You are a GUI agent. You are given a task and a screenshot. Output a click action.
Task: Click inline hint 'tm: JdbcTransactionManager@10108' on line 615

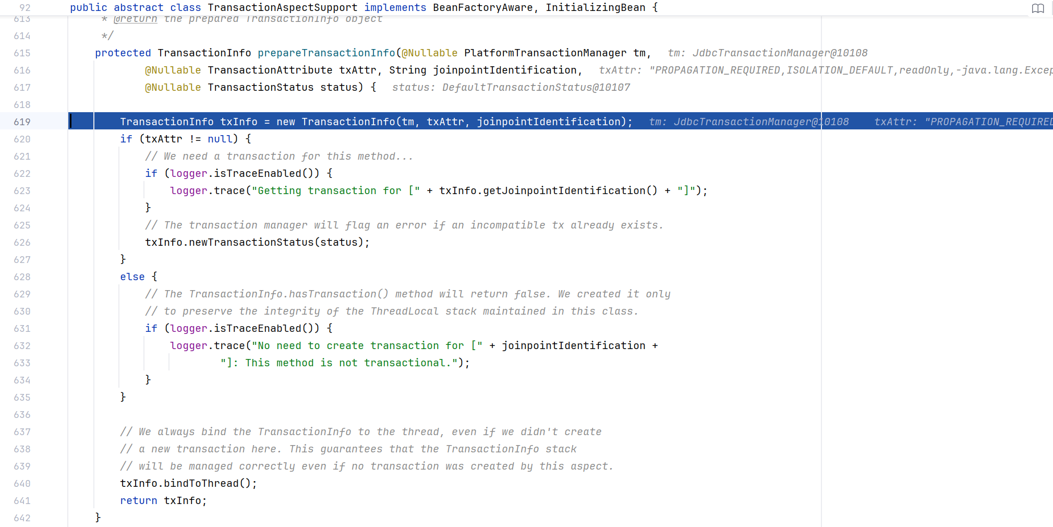coord(768,53)
